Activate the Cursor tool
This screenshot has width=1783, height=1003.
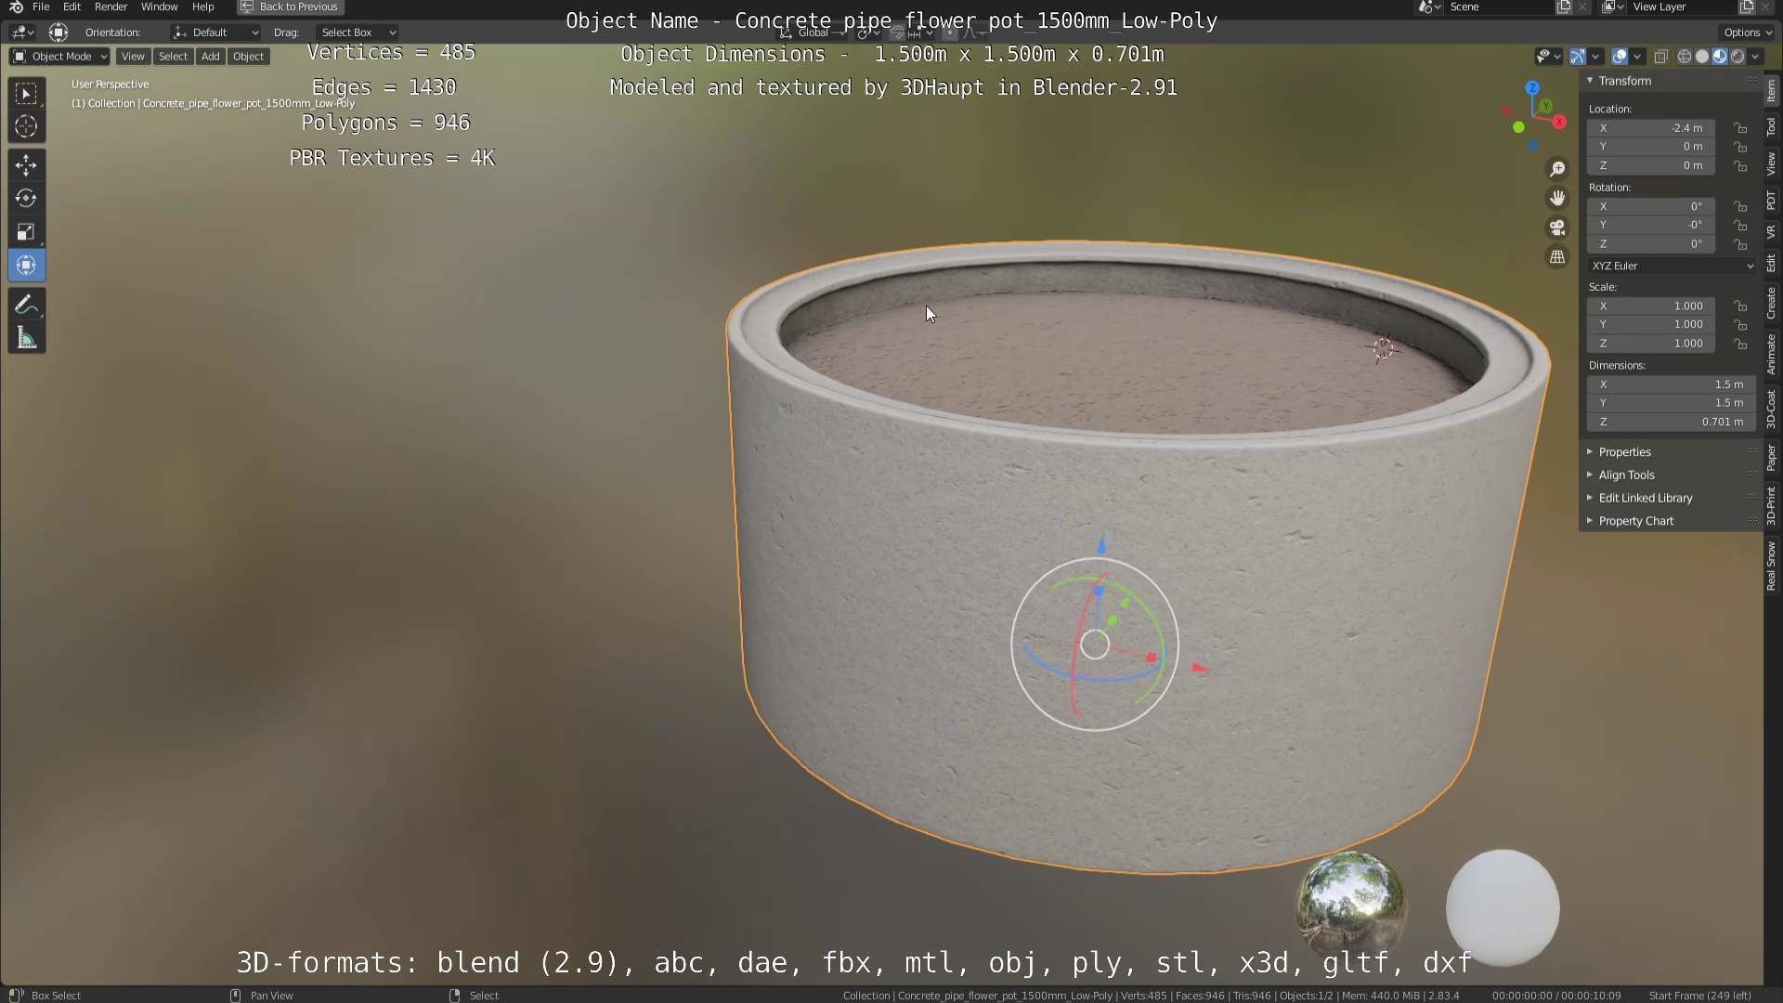click(x=26, y=126)
